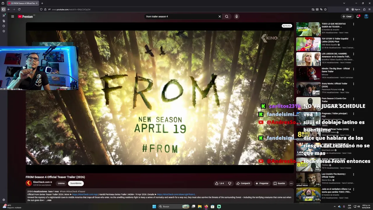The image size is (373, 210).
Task: Open the Scary Movie Official Trailer thumbnail
Action: point(308,89)
